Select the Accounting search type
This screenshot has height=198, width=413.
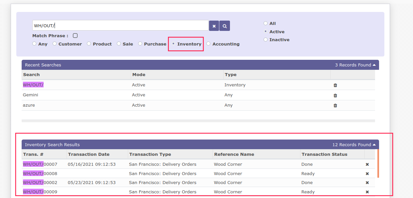[208, 44]
